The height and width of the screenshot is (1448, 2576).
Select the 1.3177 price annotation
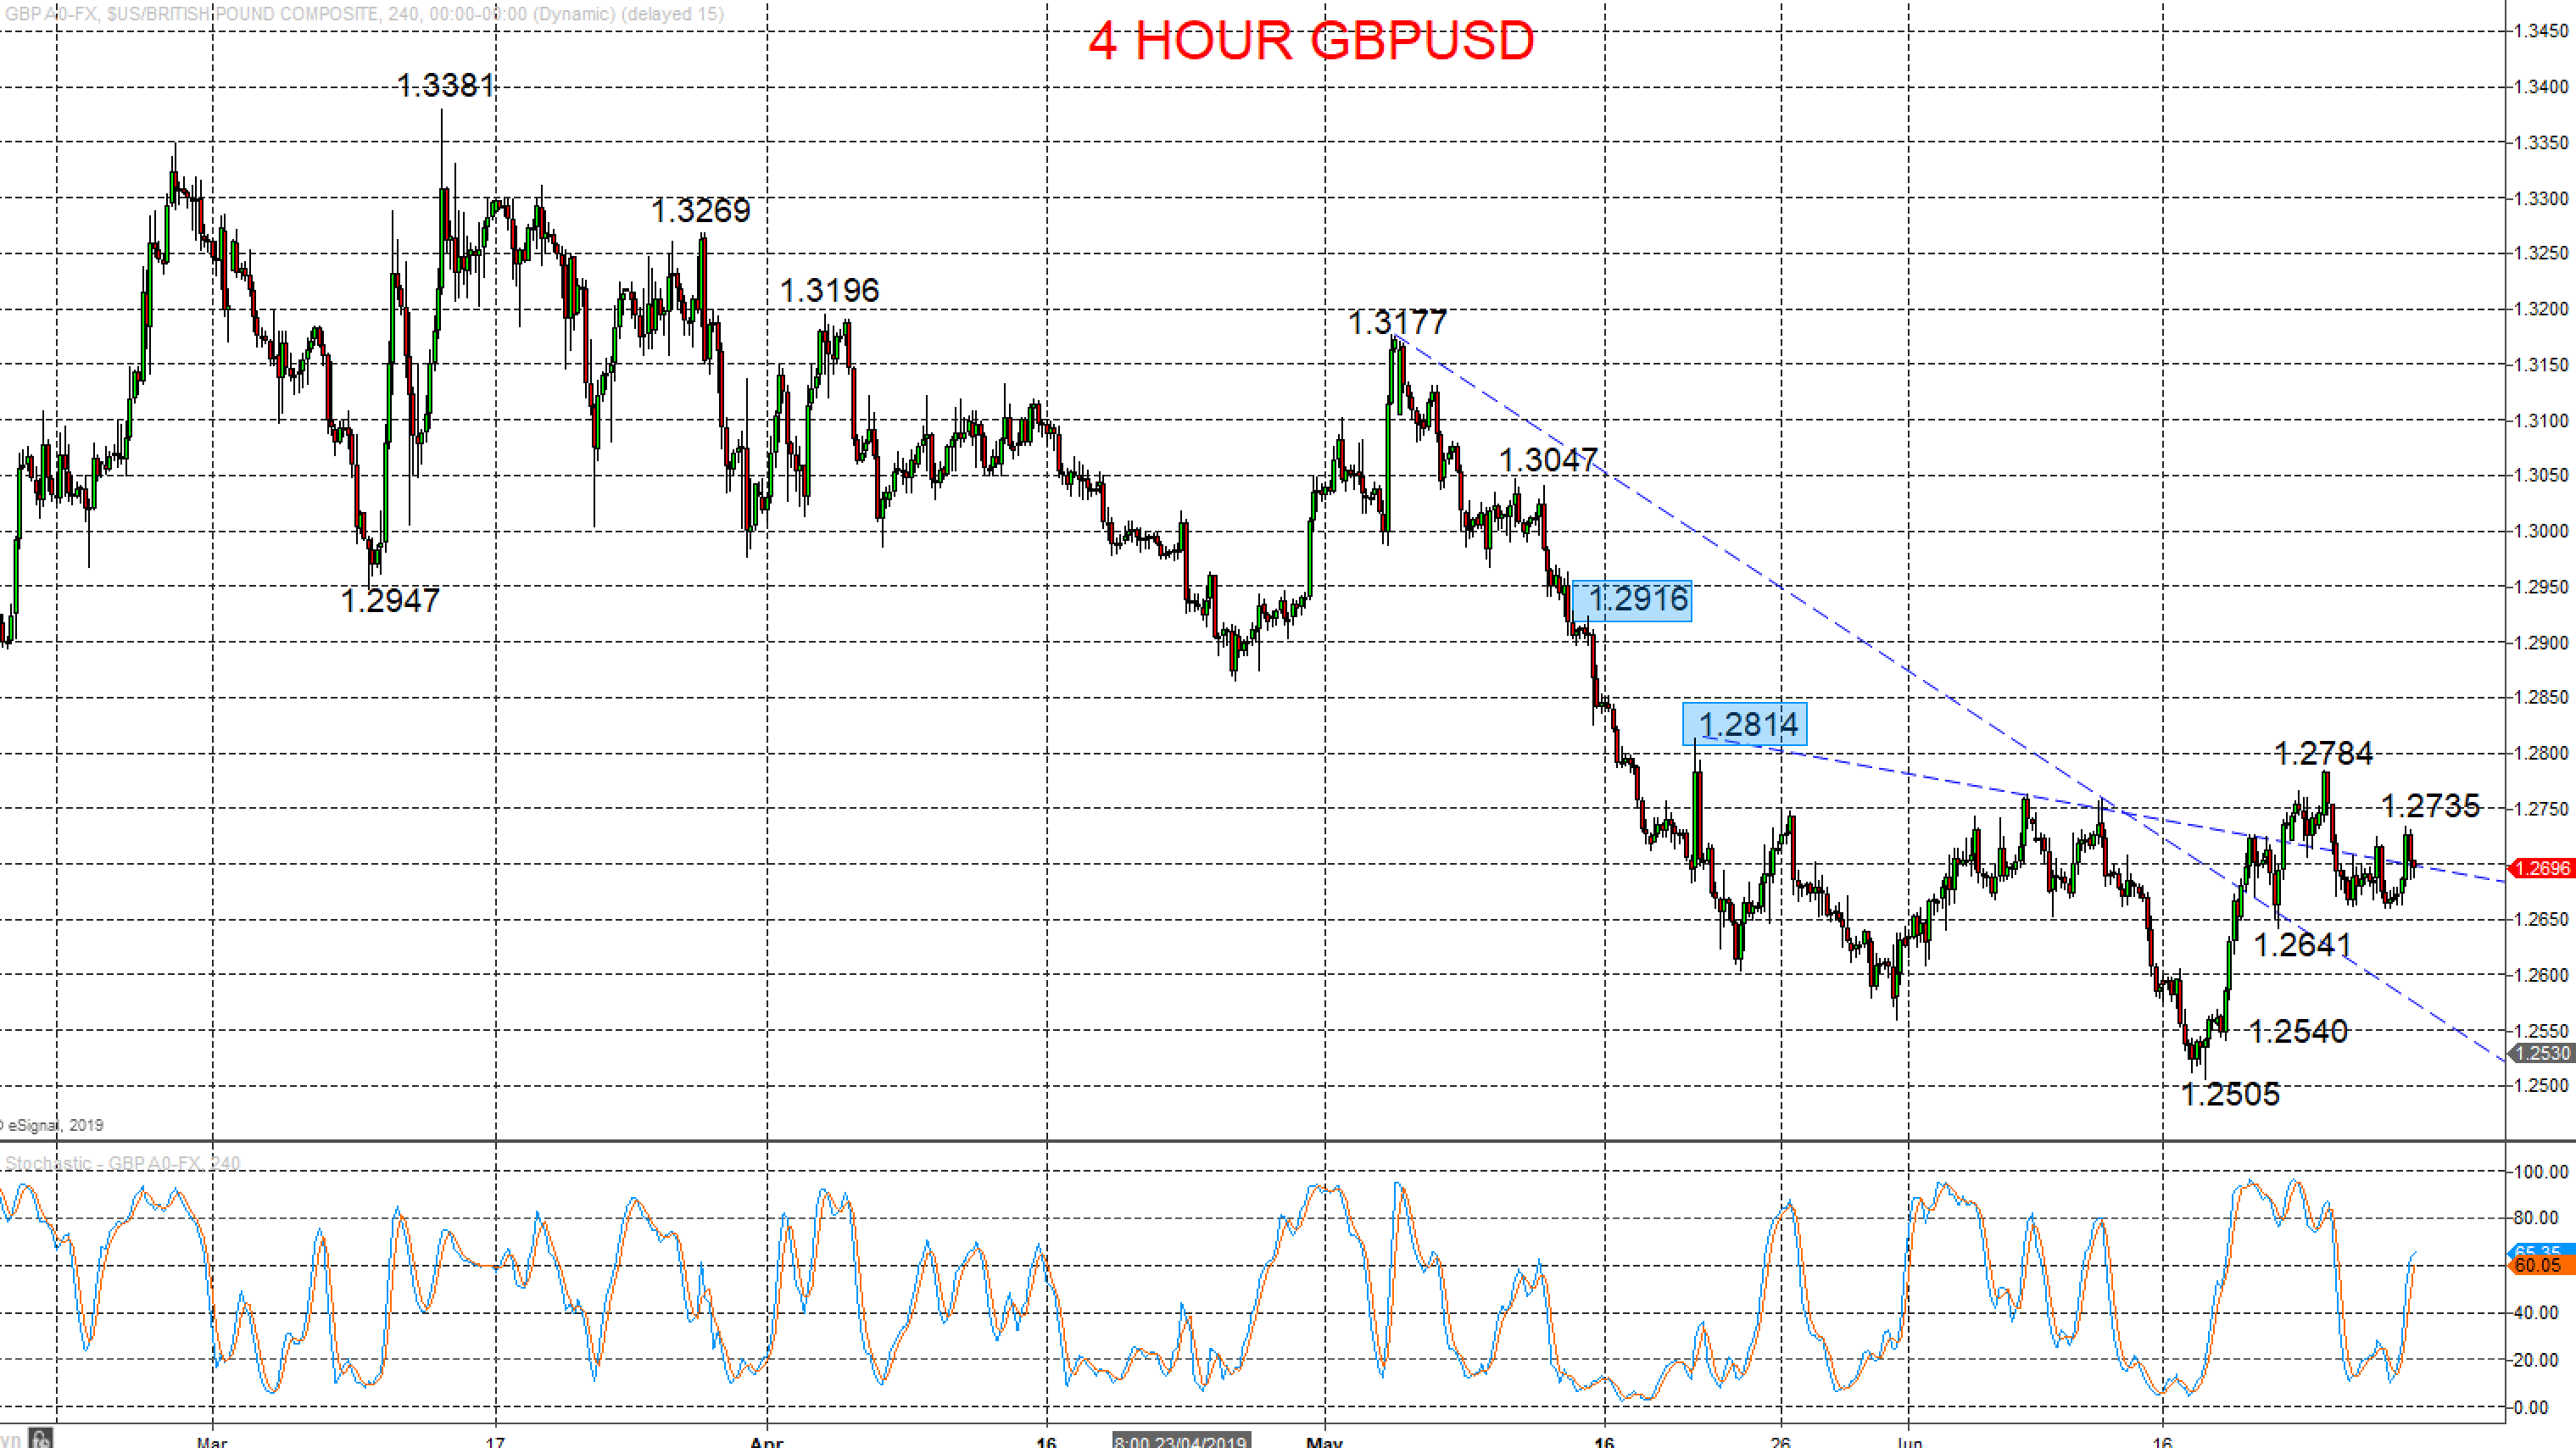1397,322
